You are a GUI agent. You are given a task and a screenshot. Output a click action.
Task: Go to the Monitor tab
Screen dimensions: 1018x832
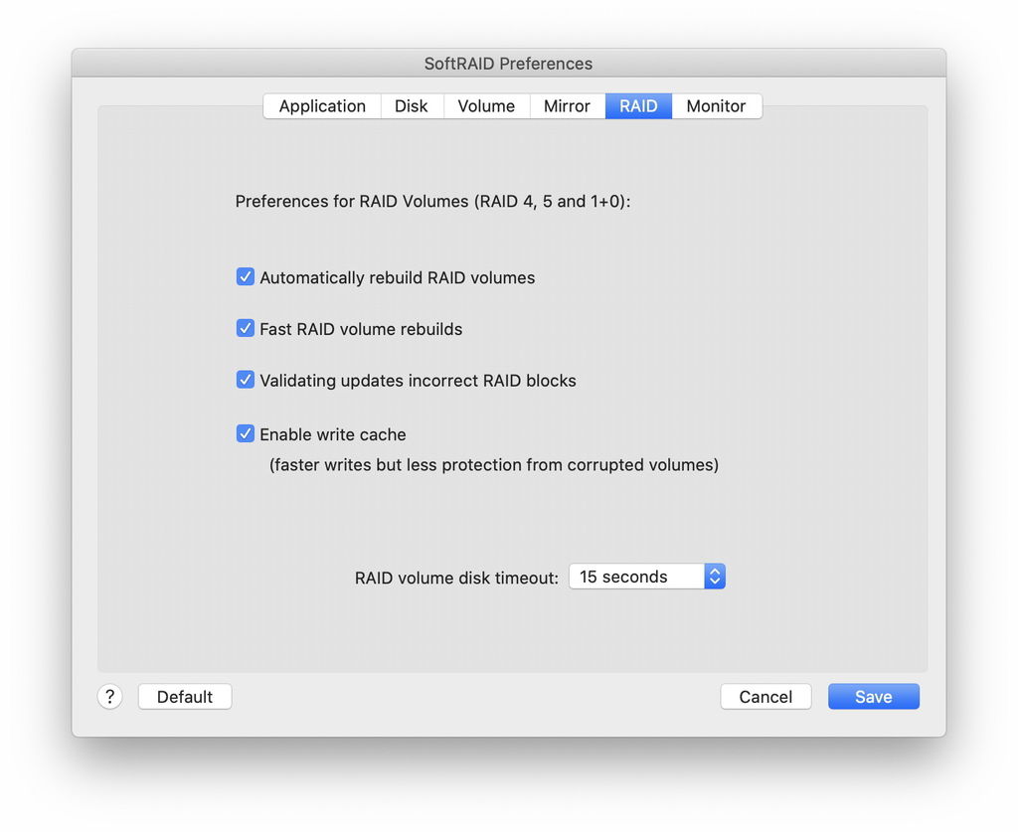716,105
